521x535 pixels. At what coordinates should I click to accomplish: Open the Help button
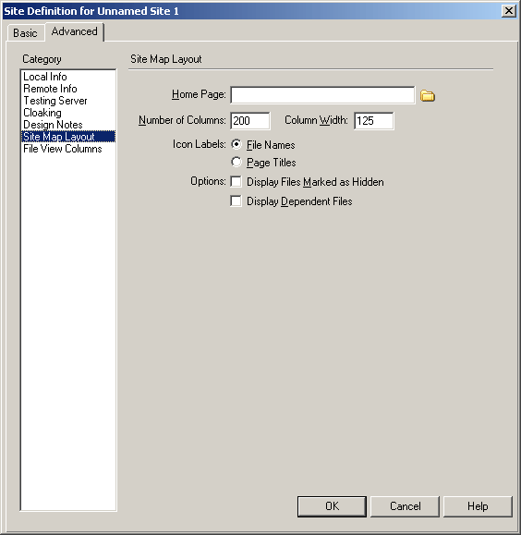point(478,506)
